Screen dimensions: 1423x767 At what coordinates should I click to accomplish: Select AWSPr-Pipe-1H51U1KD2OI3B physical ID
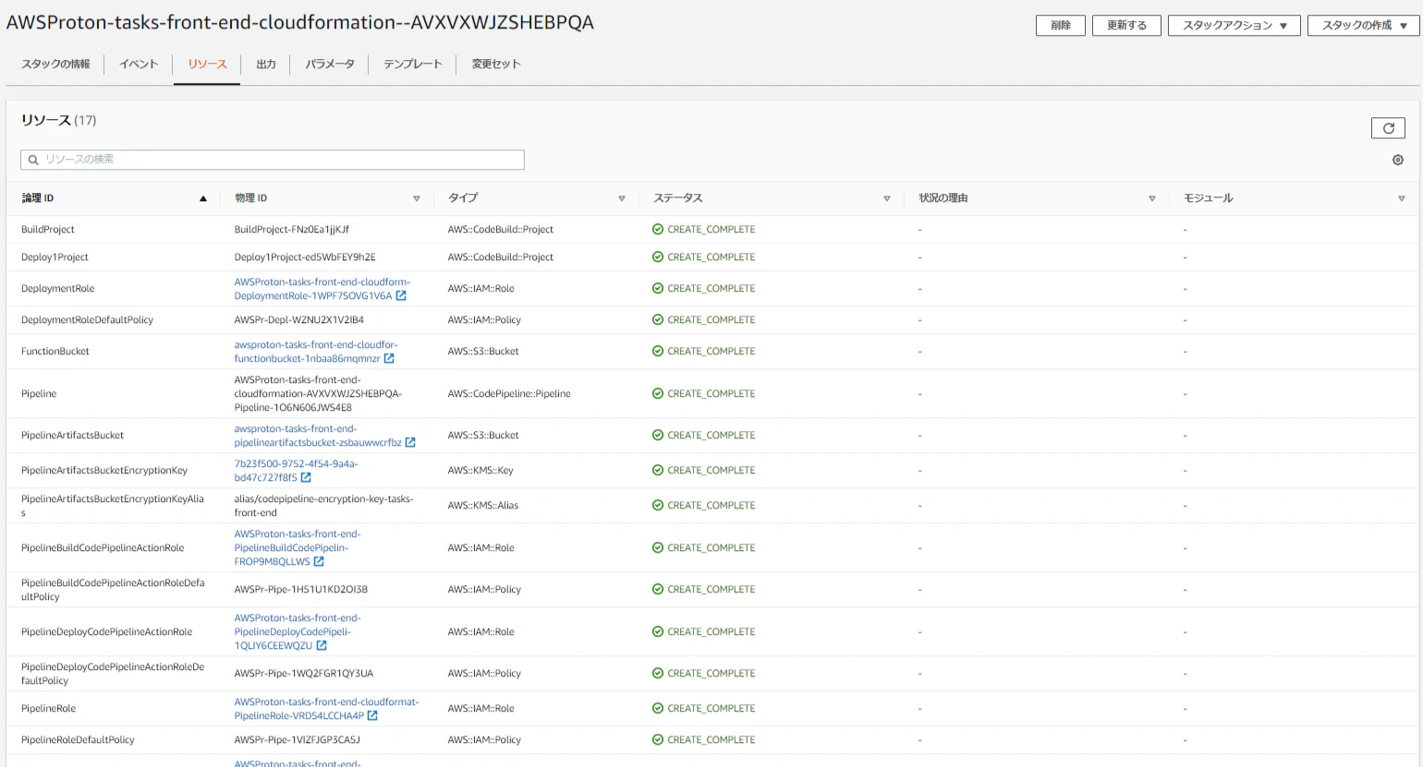(301, 590)
